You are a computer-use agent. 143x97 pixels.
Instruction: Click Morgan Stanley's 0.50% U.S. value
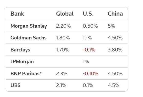pos(90,26)
